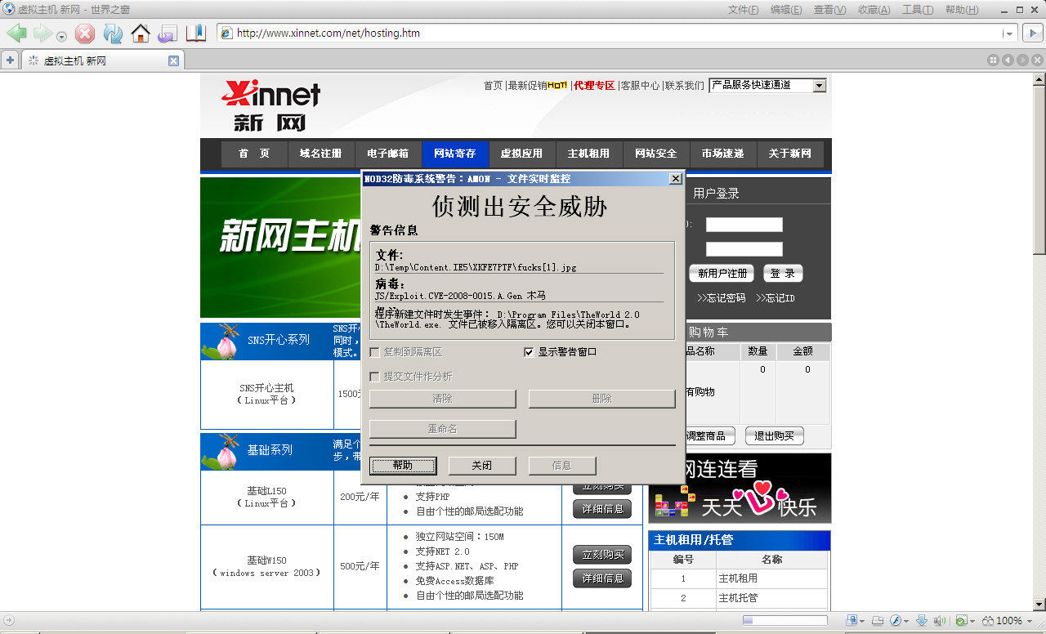Viewport: 1046px width, 634px height.
Task: Expand the address bar dropdown arrow
Action: [x=1009, y=33]
